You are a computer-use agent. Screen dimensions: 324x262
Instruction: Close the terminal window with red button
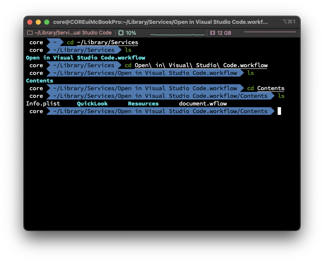click(30, 22)
